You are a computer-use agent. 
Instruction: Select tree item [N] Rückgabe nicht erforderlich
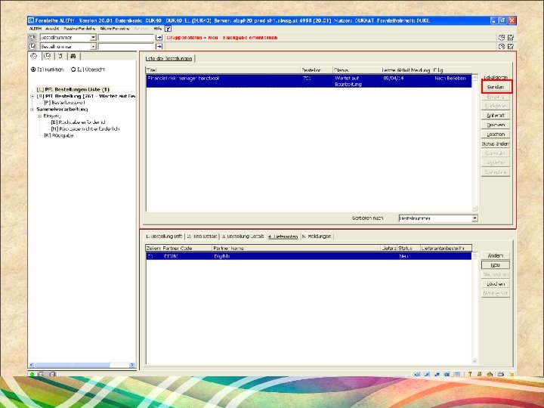point(85,128)
